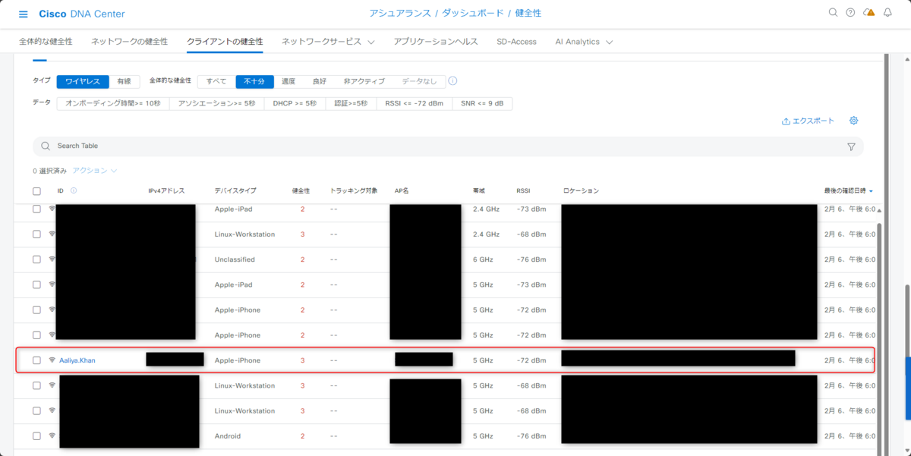Apply RSSI <= -72 dBm data filter
911x456 pixels.
point(414,103)
